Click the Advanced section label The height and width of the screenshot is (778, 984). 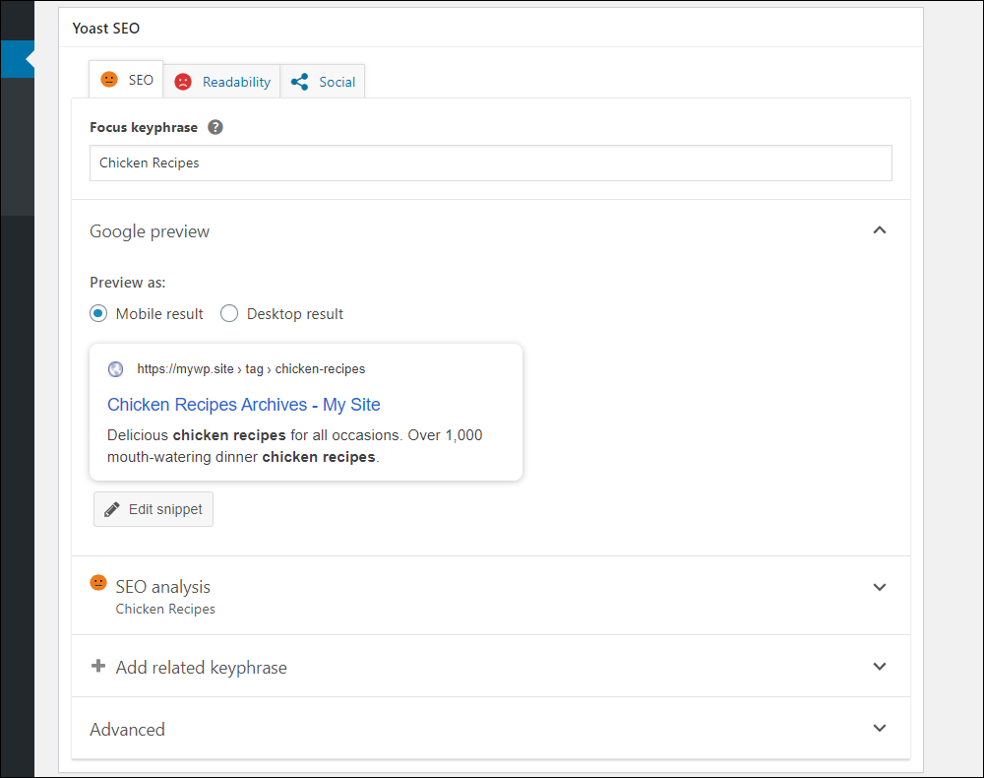[x=127, y=730]
